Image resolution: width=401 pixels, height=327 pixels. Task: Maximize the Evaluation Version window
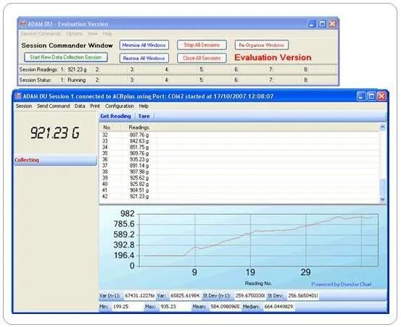pyautogui.click(x=322, y=24)
